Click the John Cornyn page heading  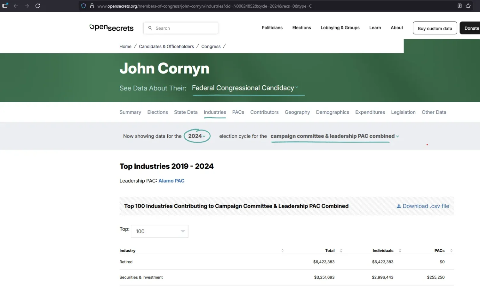pyautogui.click(x=164, y=68)
